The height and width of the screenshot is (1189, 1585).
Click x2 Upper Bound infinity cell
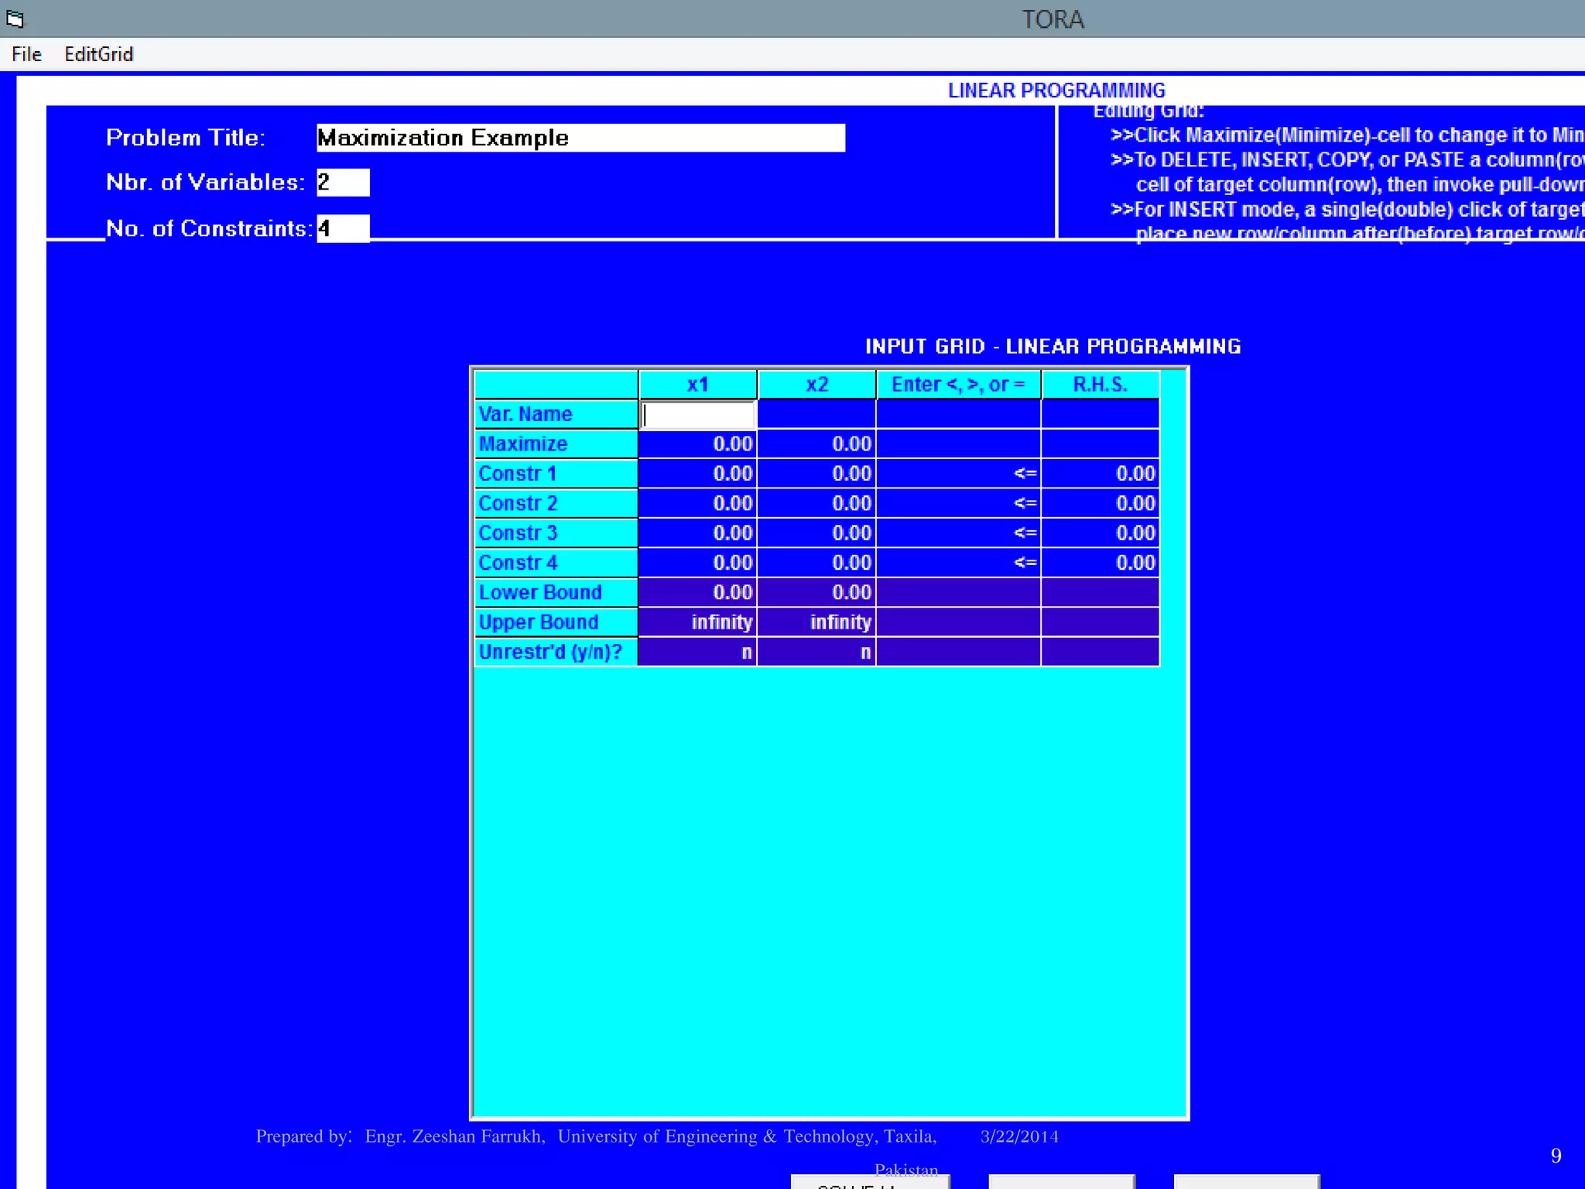816,622
